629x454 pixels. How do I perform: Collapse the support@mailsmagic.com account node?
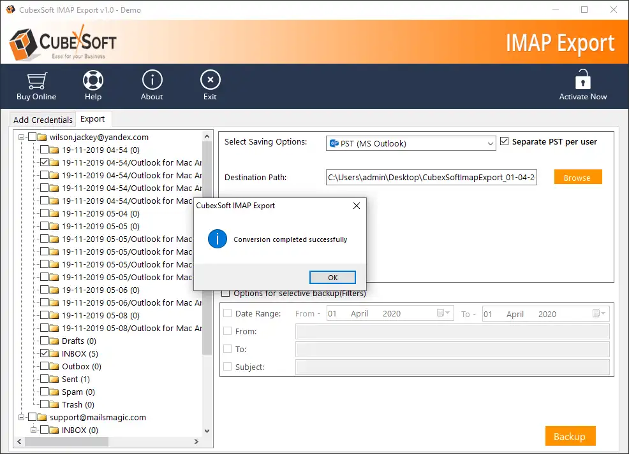pyautogui.click(x=22, y=418)
